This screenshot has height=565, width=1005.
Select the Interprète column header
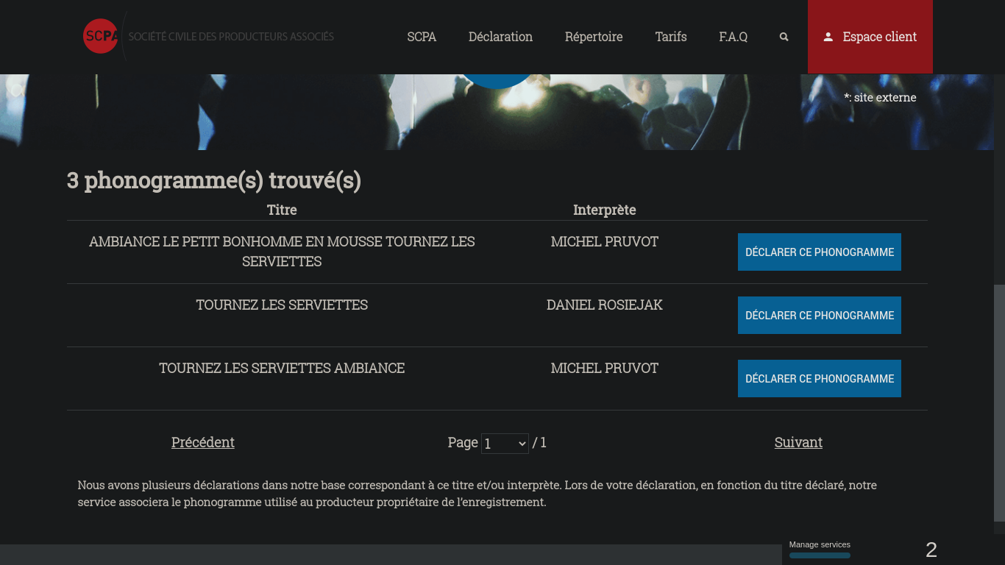605,210
